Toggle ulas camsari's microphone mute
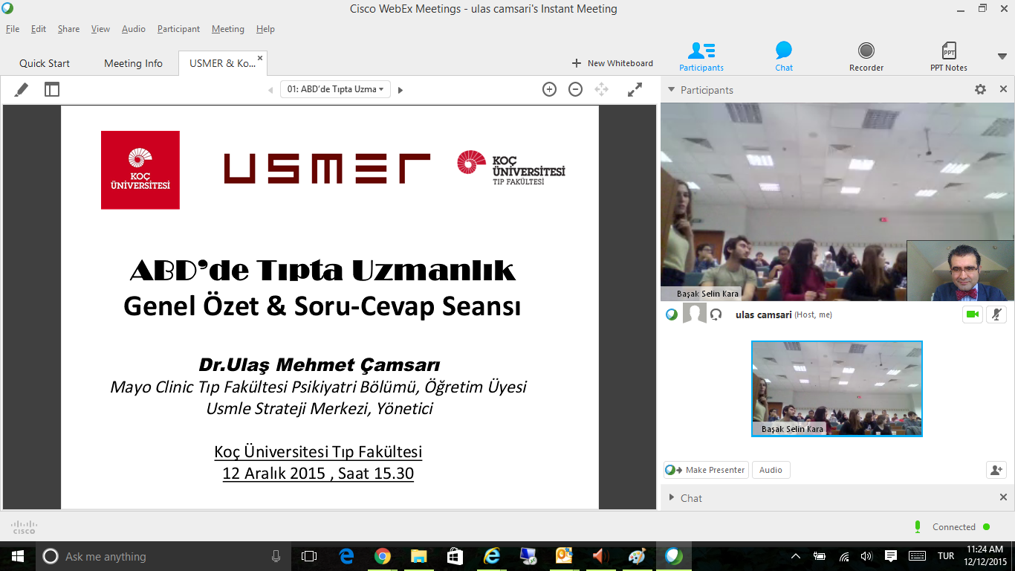Image resolution: width=1015 pixels, height=571 pixels. (996, 314)
